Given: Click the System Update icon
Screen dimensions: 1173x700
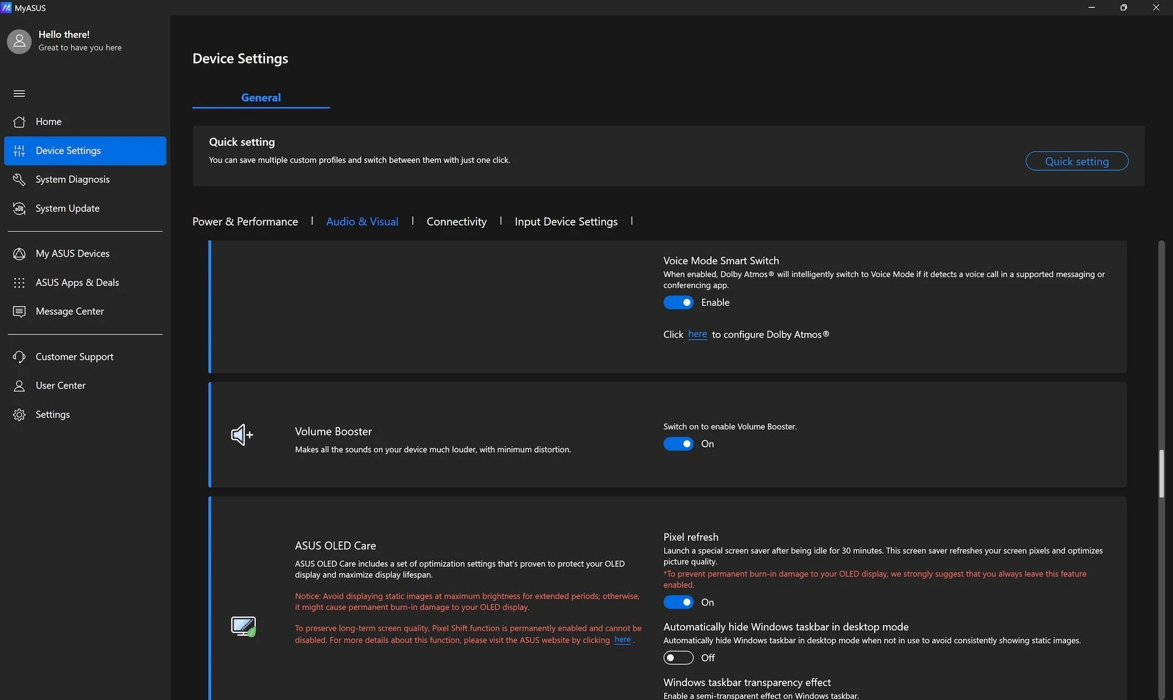Looking at the screenshot, I should pyautogui.click(x=19, y=208).
